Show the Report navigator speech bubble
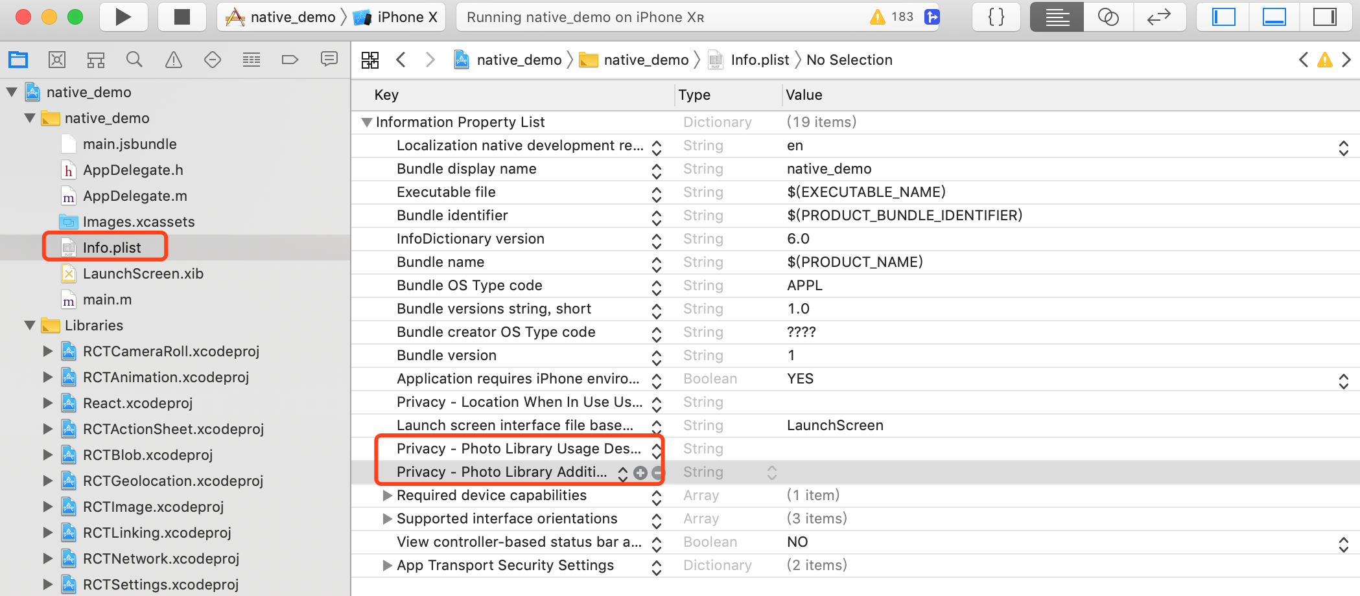The height and width of the screenshot is (596, 1360). pos(329,60)
